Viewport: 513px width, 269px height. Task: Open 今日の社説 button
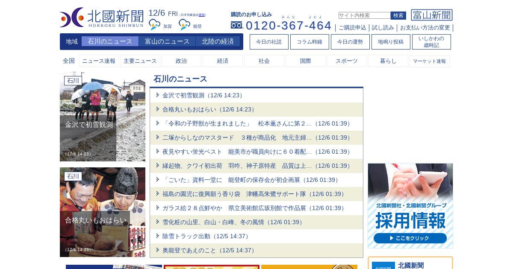click(x=269, y=42)
